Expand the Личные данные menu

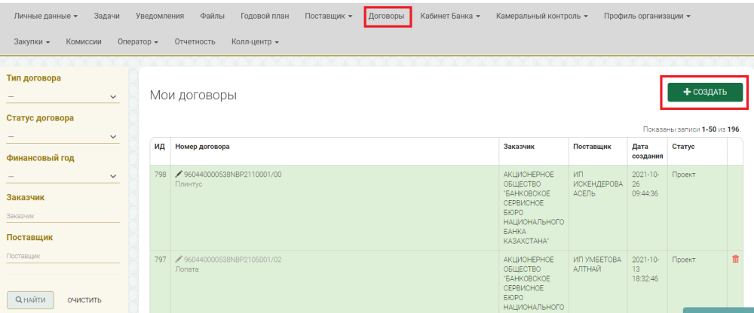(x=46, y=16)
